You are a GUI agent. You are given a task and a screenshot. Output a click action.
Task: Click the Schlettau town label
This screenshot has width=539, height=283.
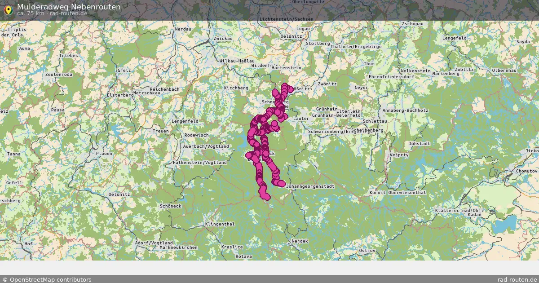coord(375,121)
